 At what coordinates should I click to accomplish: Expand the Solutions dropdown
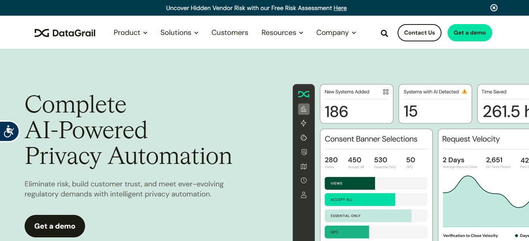point(179,33)
